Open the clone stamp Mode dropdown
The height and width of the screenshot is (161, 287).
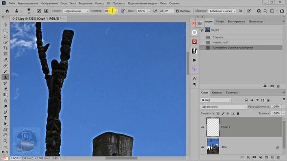[x=76, y=11]
